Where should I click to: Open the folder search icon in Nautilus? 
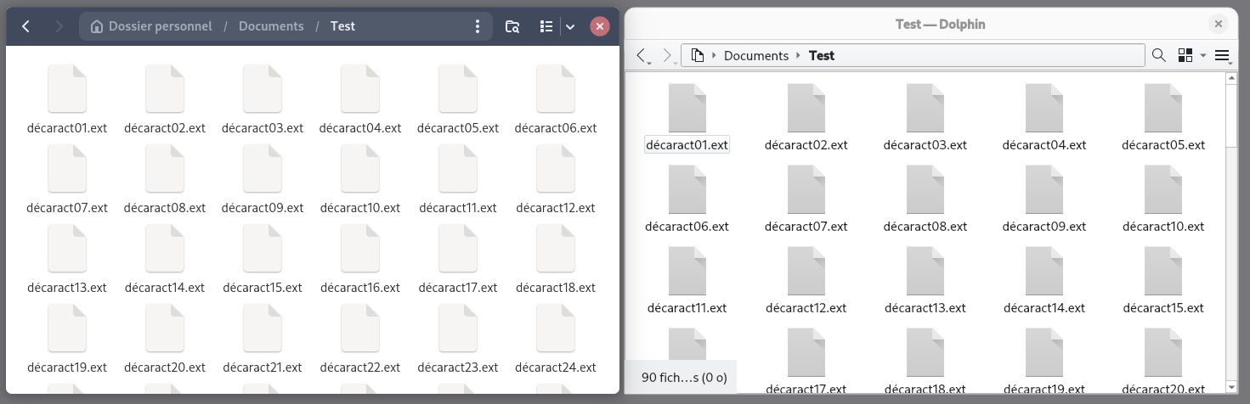[512, 26]
